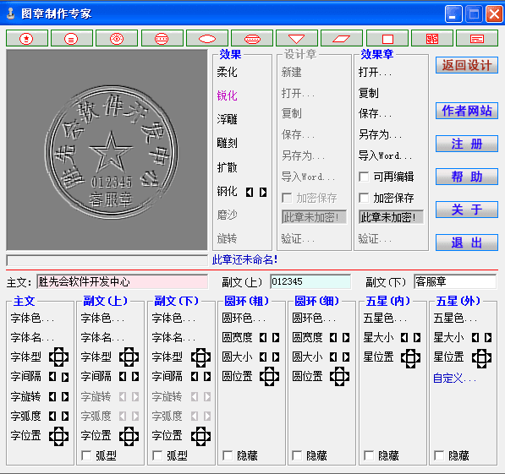
Task: Click 圆位置 direction pad under 圆环(细)
Action: click(339, 376)
